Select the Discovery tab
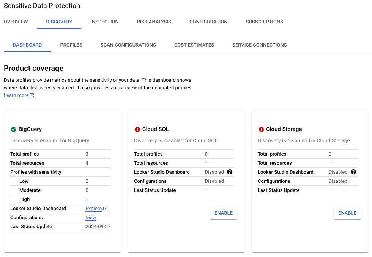Viewport: 372px width, 257px height. pos(59,22)
